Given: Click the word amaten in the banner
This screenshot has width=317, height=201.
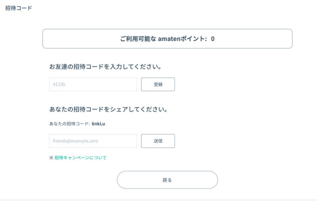Looking at the screenshot, I should tap(169, 39).
